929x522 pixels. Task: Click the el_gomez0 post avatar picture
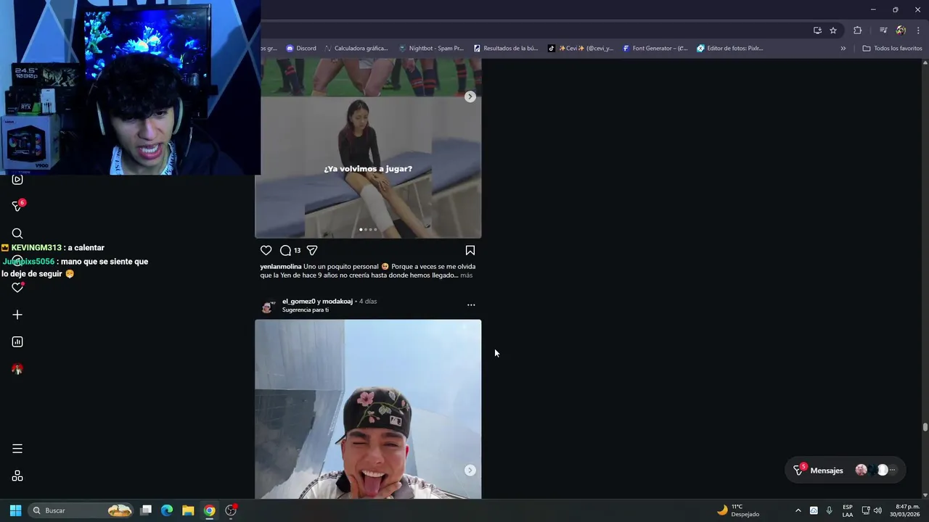point(267,307)
